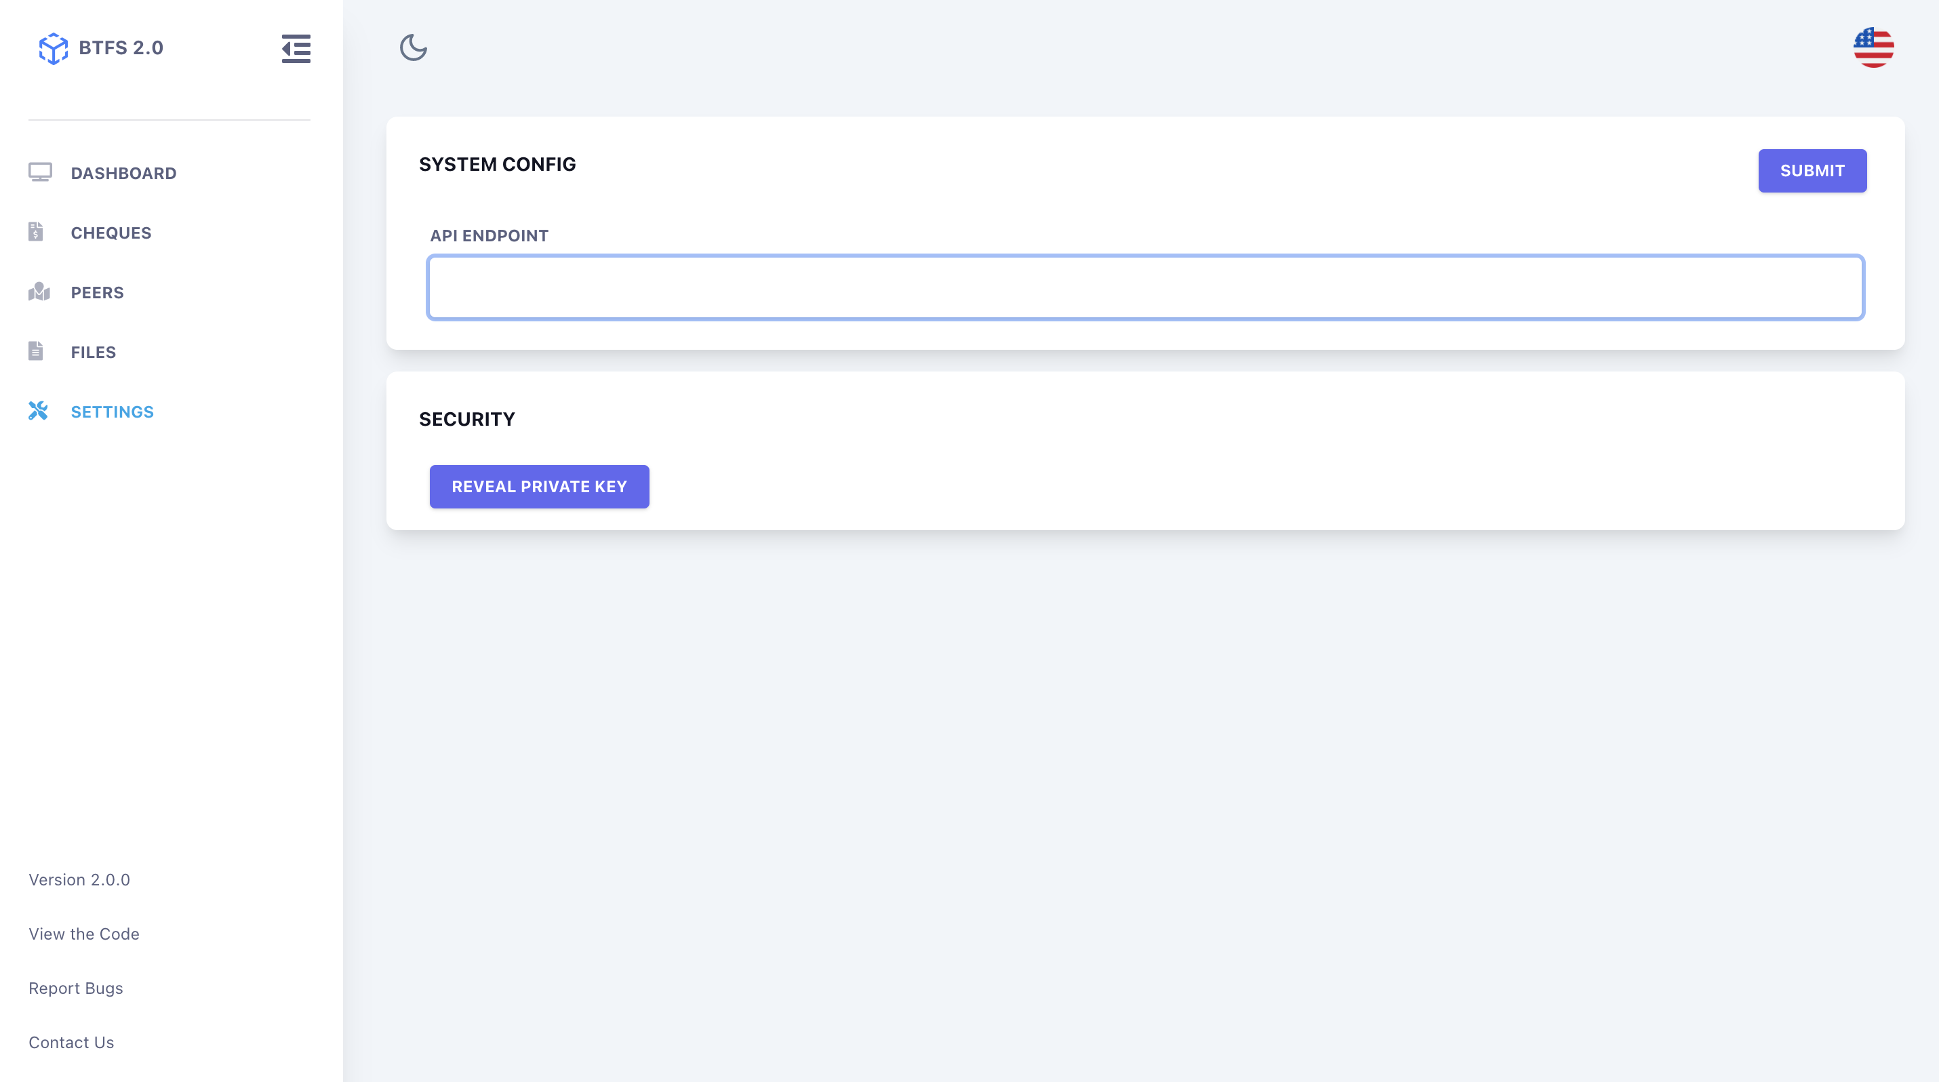Click the Peers map icon

pyautogui.click(x=39, y=292)
